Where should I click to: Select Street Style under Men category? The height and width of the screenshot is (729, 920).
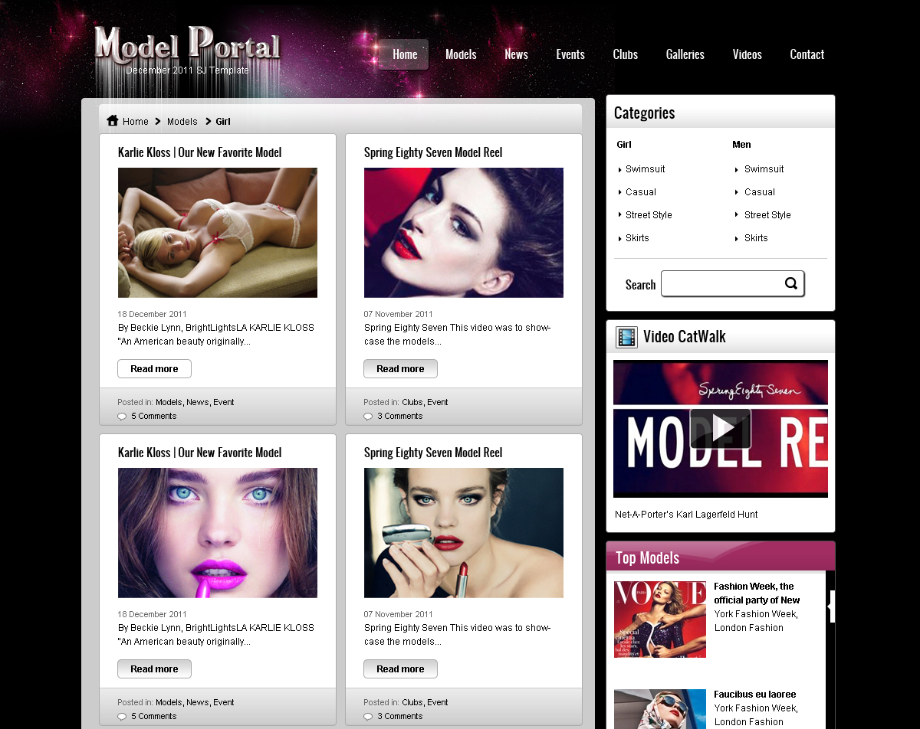click(x=767, y=215)
